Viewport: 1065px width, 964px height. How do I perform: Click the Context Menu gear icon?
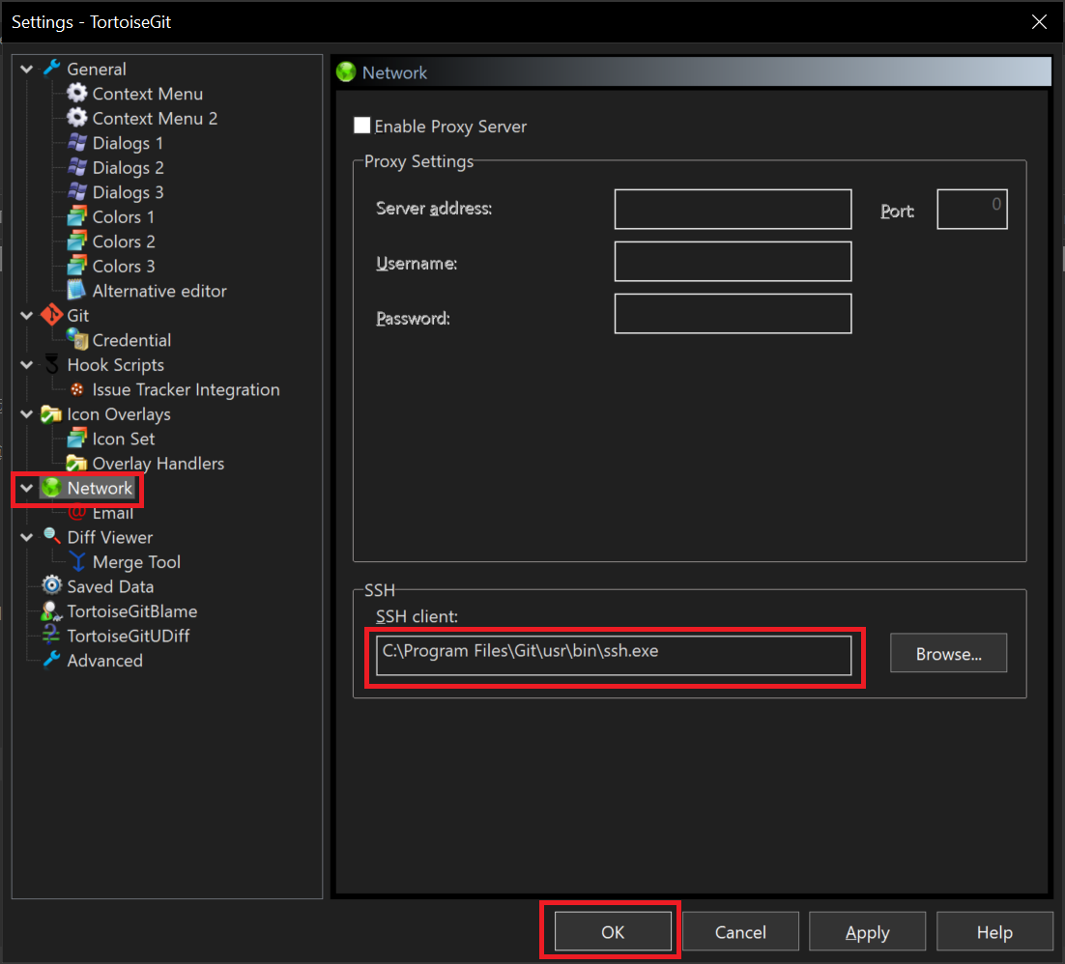pyautogui.click(x=76, y=93)
